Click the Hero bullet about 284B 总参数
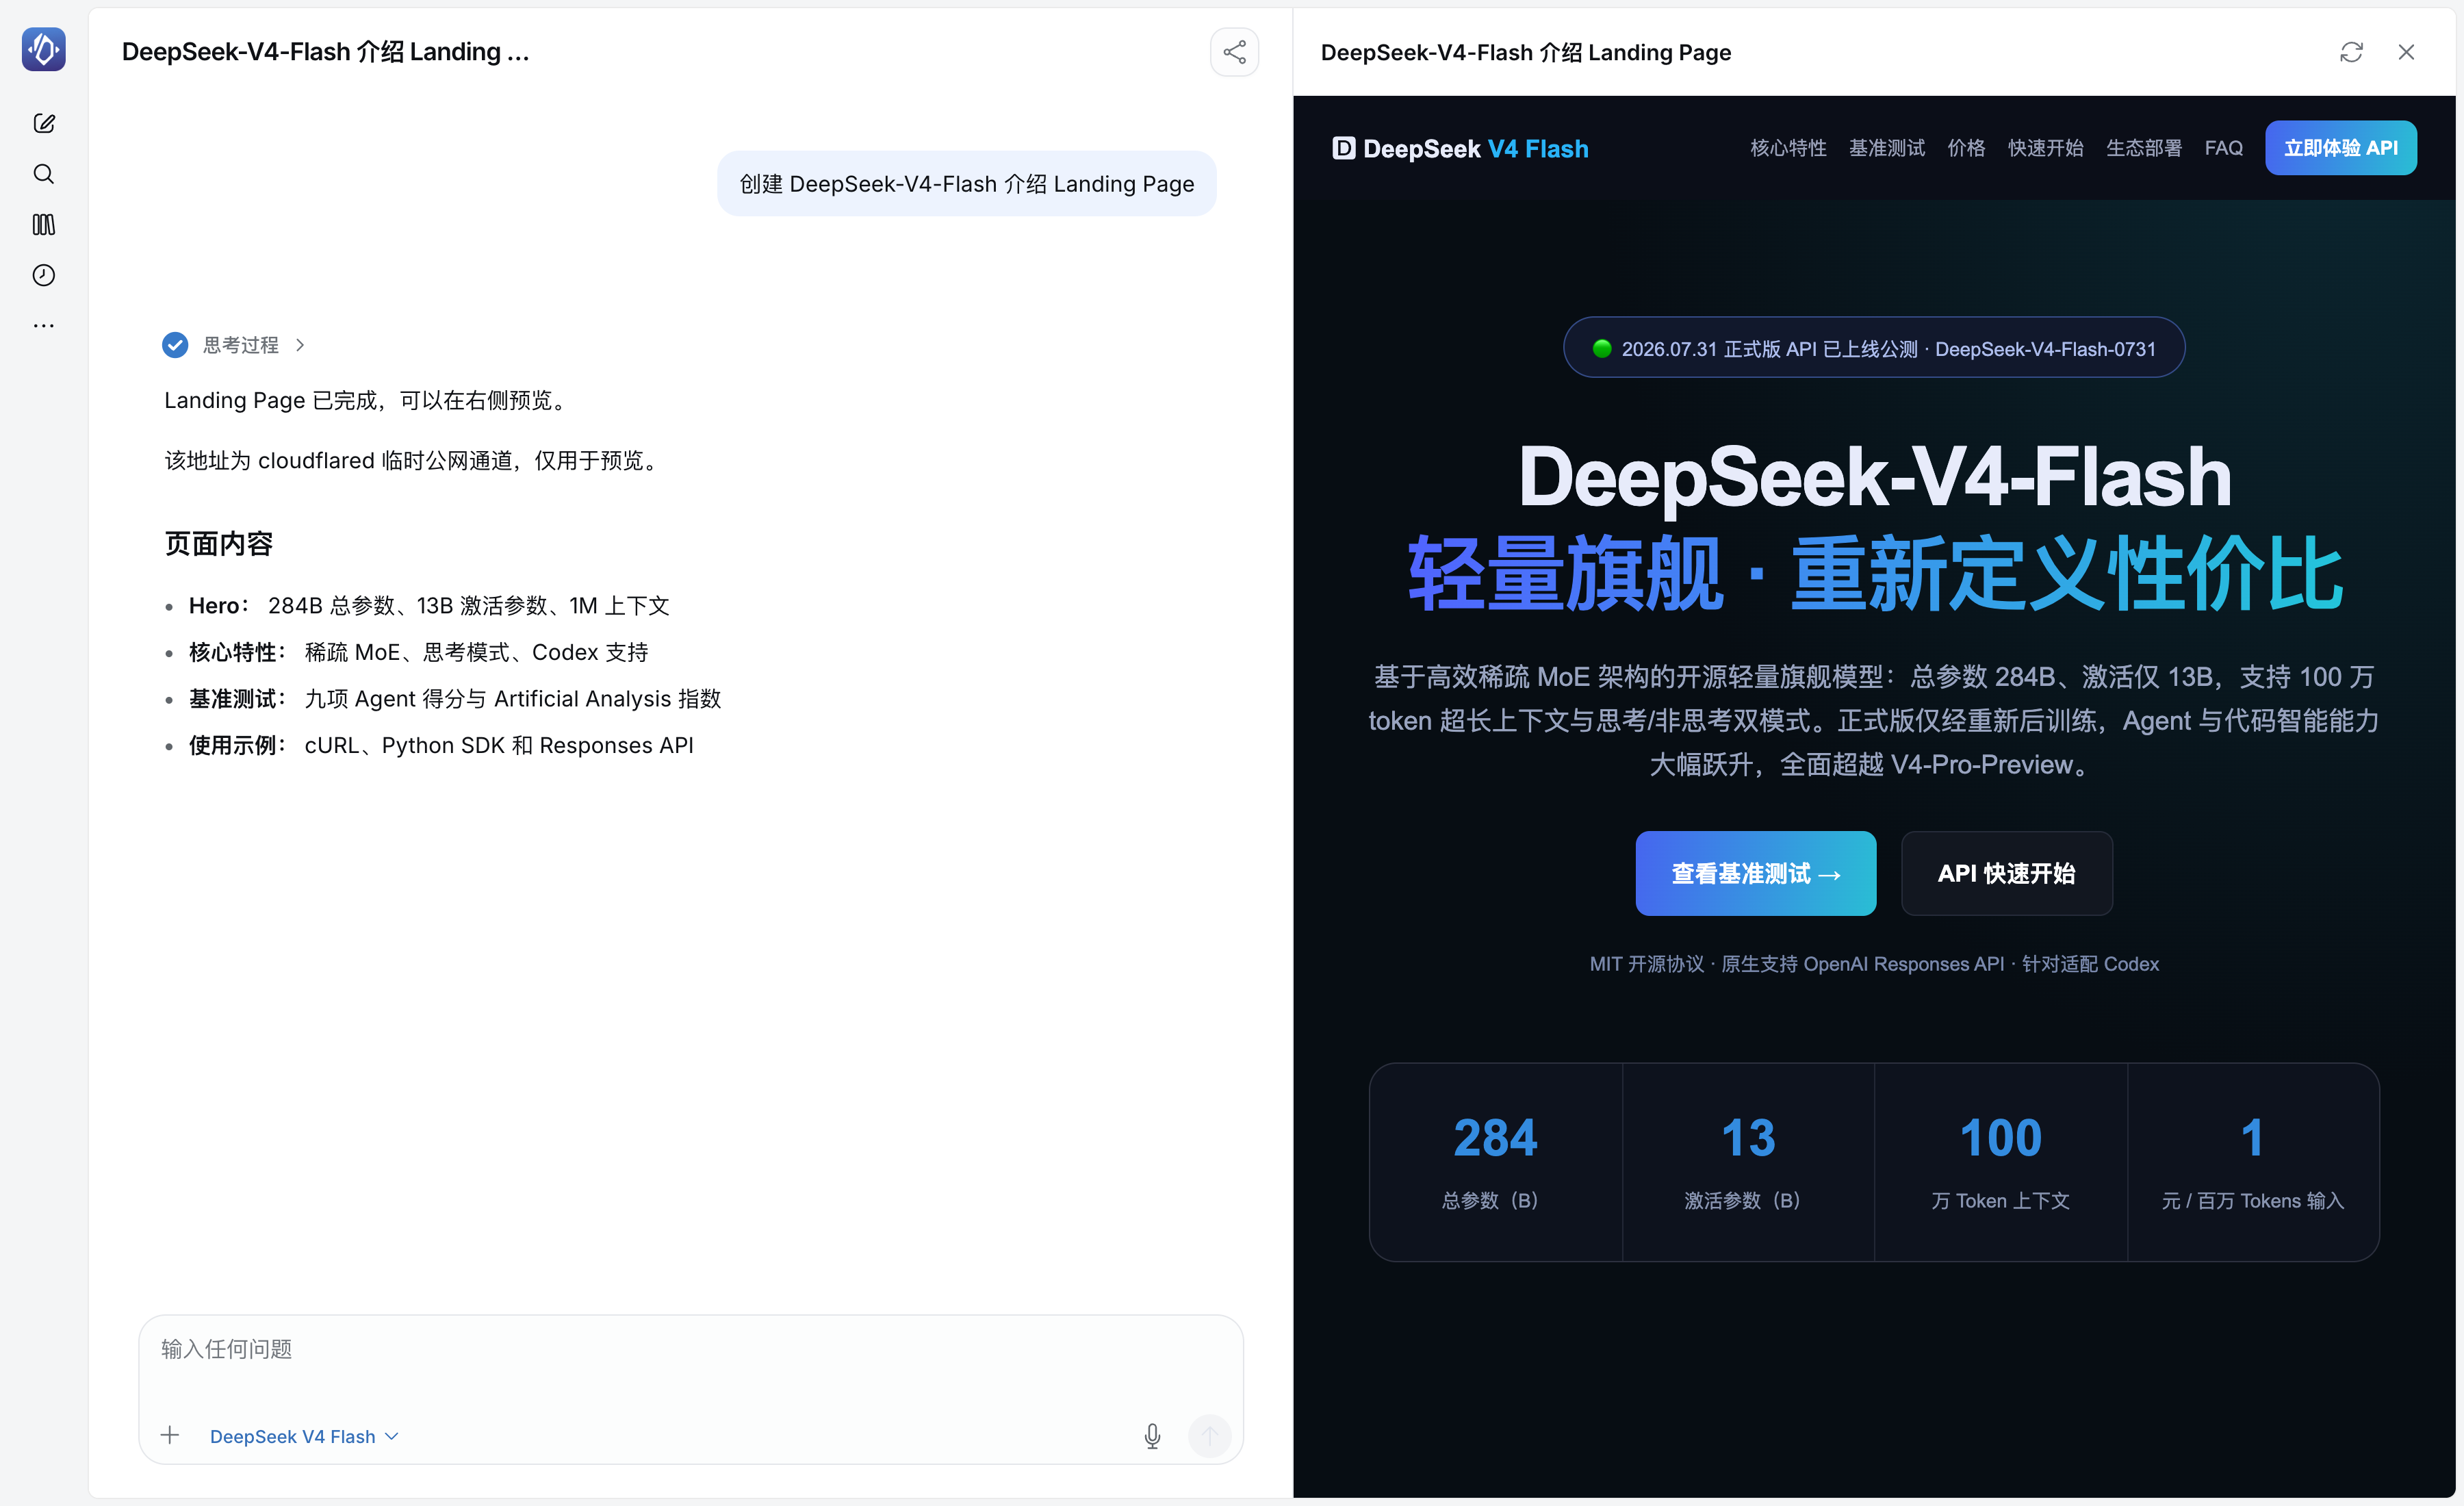This screenshot has height=1506, width=2464. point(429,606)
